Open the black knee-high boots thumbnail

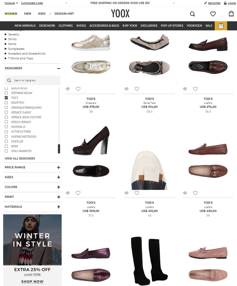(149, 261)
